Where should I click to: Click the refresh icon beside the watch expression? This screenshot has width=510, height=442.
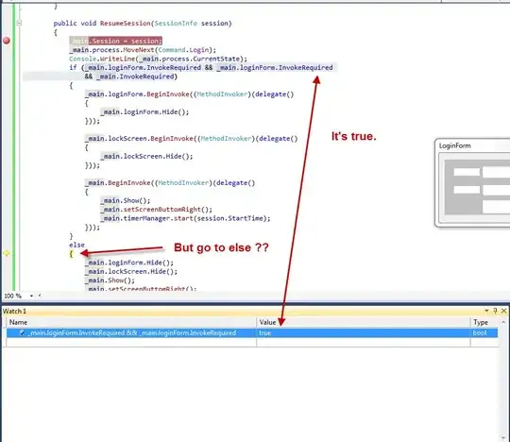22,332
